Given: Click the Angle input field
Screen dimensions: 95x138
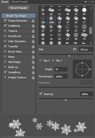Looking at the screenshot, I should pyautogui.click(x=61, y=69).
